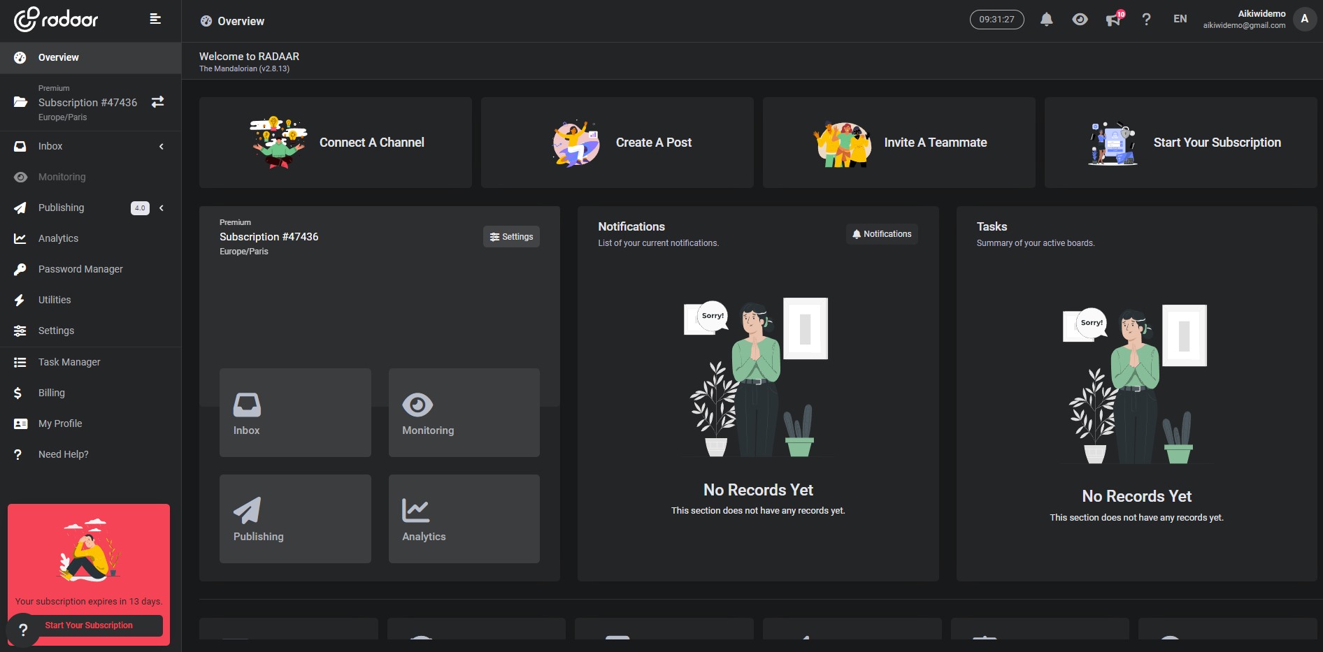Open the Publishing tile
Image resolution: width=1323 pixels, height=652 pixels.
click(295, 519)
